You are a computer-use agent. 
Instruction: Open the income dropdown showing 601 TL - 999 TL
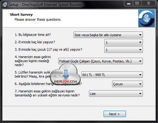point(112,75)
